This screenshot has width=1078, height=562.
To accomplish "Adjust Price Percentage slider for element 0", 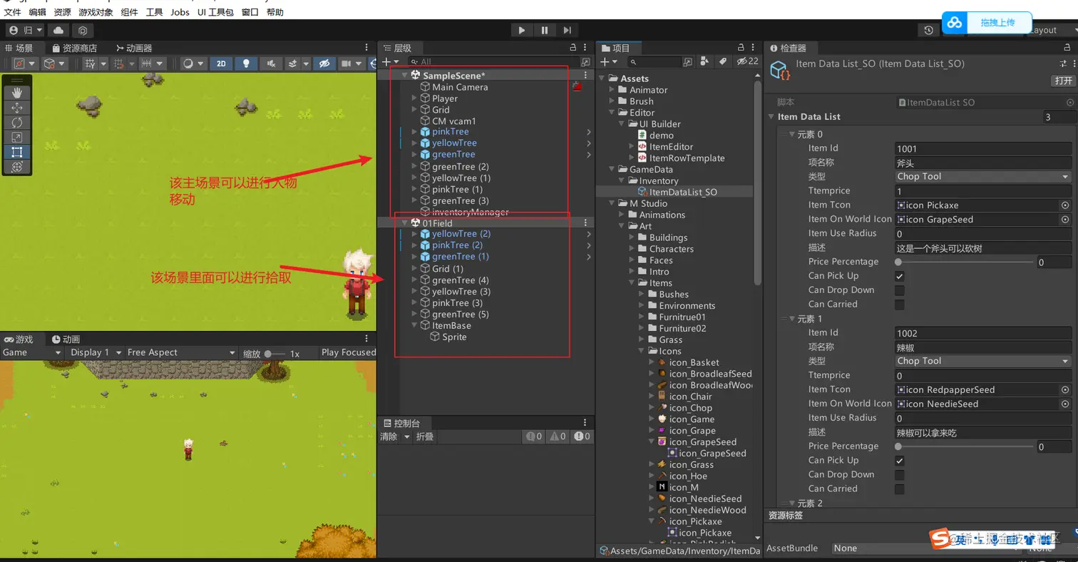I will (965, 262).
